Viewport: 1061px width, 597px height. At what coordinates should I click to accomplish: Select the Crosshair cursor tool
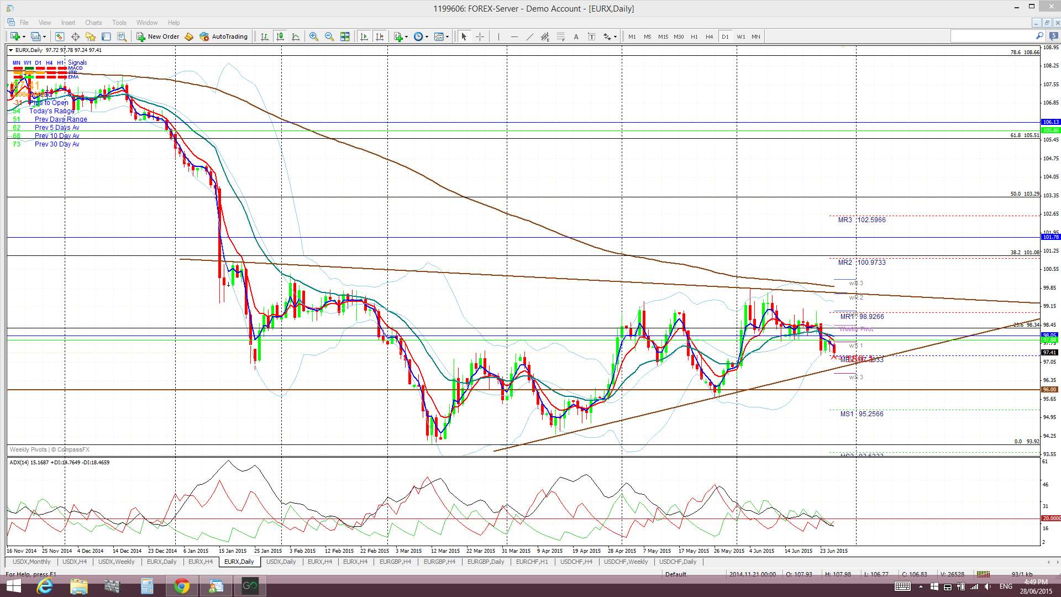[x=480, y=36]
